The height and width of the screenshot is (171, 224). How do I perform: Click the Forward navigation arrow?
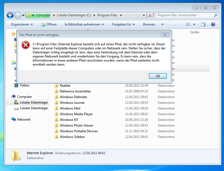(18, 15)
